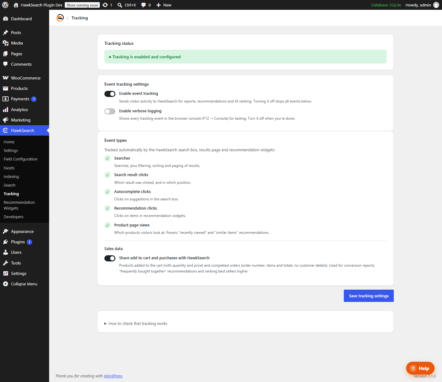The height and width of the screenshot is (382, 442).
Task: Click the search magnifier Ctrl+K icon
Action: click(x=120, y=5)
